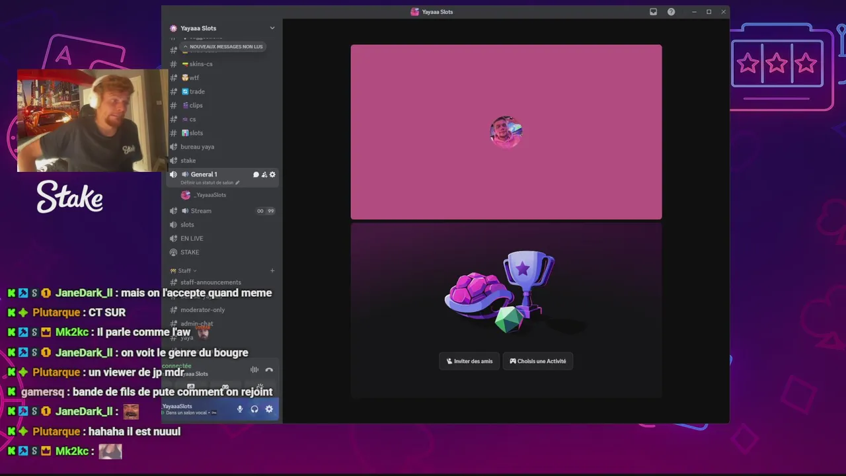846x476 pixels.
Task: Open the STAKE stage channel
Action: pos(190,253)
